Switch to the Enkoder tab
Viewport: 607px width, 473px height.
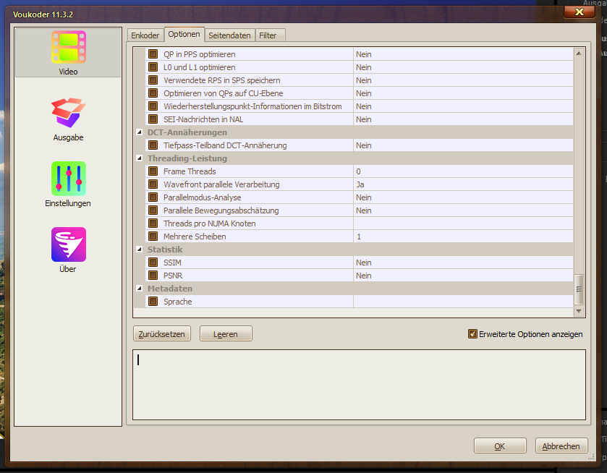coord(145,35)
